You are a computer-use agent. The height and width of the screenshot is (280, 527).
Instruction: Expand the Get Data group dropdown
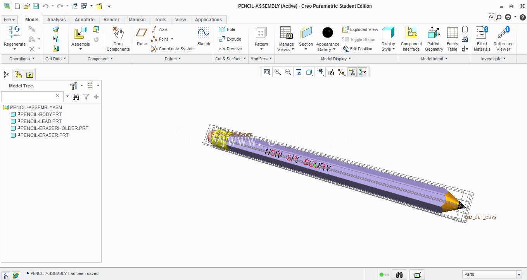(56, 59)
